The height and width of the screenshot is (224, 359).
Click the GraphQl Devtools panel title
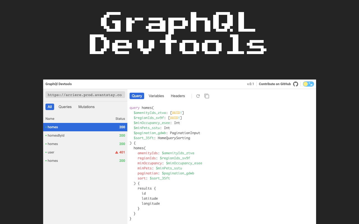[x=59, y=84]
